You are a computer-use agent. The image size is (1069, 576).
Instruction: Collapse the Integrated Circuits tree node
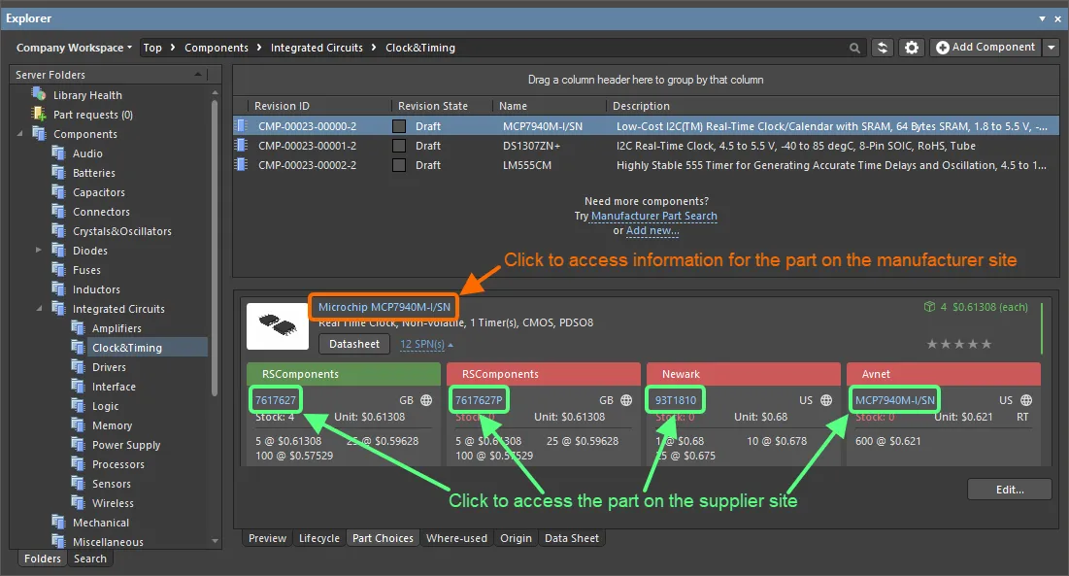39,308
